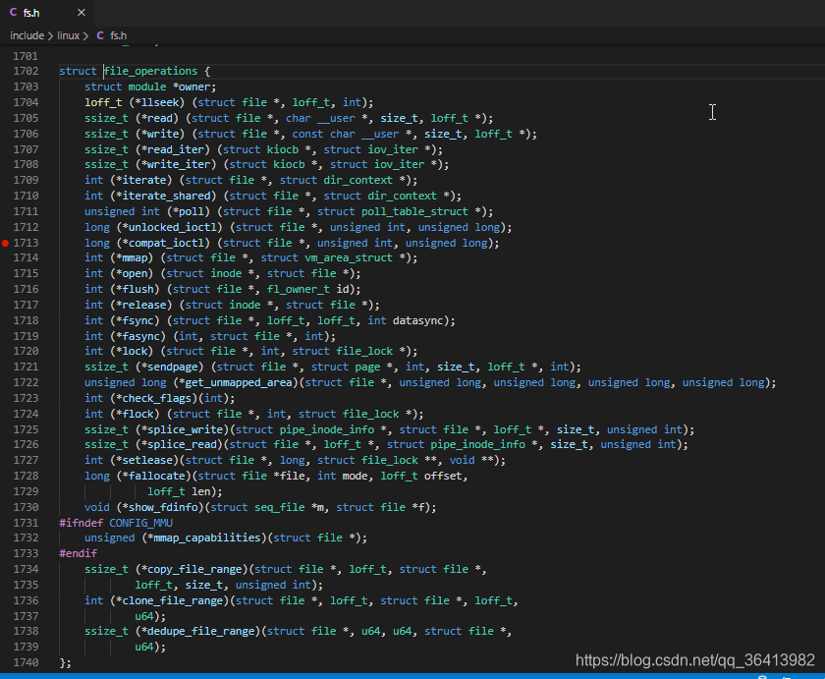825x679 pixels.
Task: Click on '*poll' function pointer
Action: coord(189,211)
